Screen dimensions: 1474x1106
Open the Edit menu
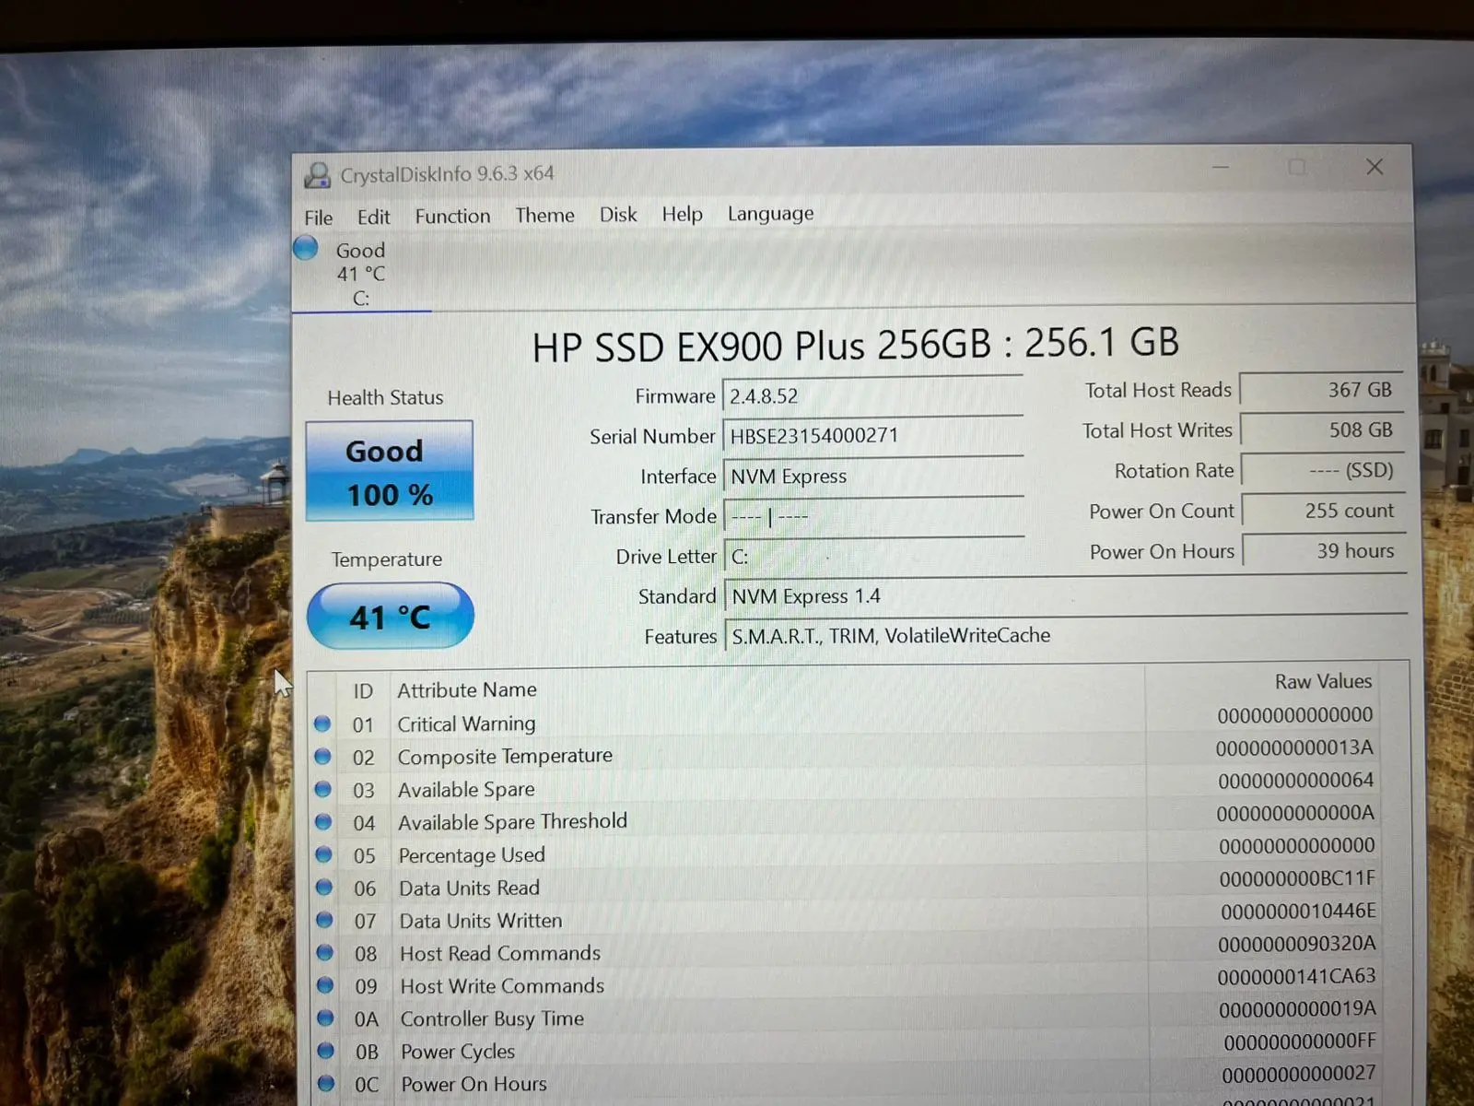coord(373,217)
